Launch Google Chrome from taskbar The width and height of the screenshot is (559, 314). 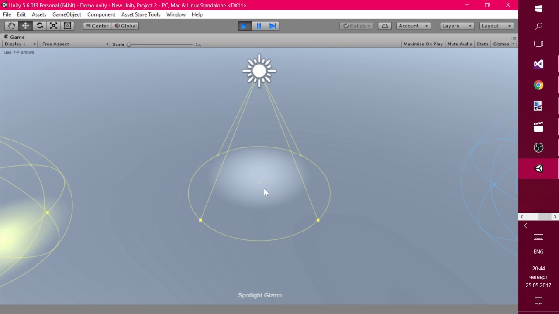coord(538,85)
